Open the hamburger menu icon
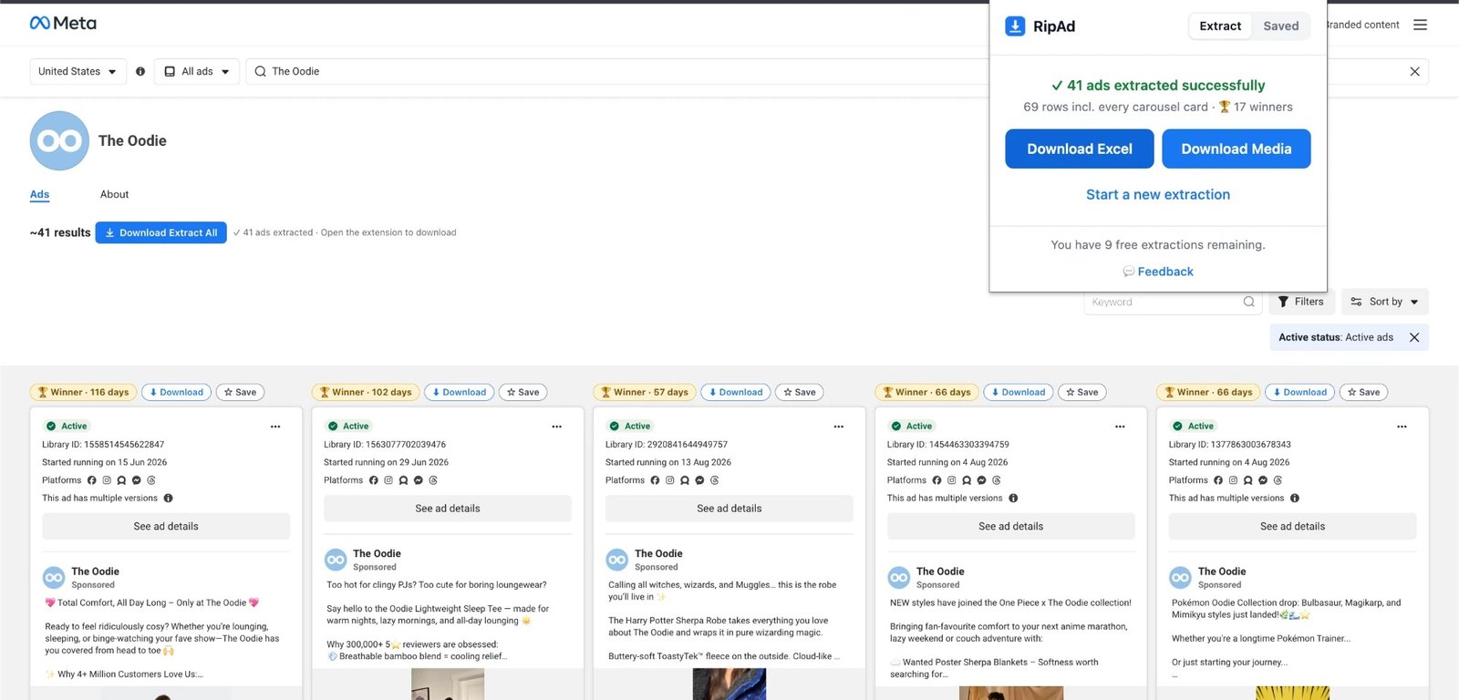The width and height of the screenshot is (1459, 700). 1420,25
